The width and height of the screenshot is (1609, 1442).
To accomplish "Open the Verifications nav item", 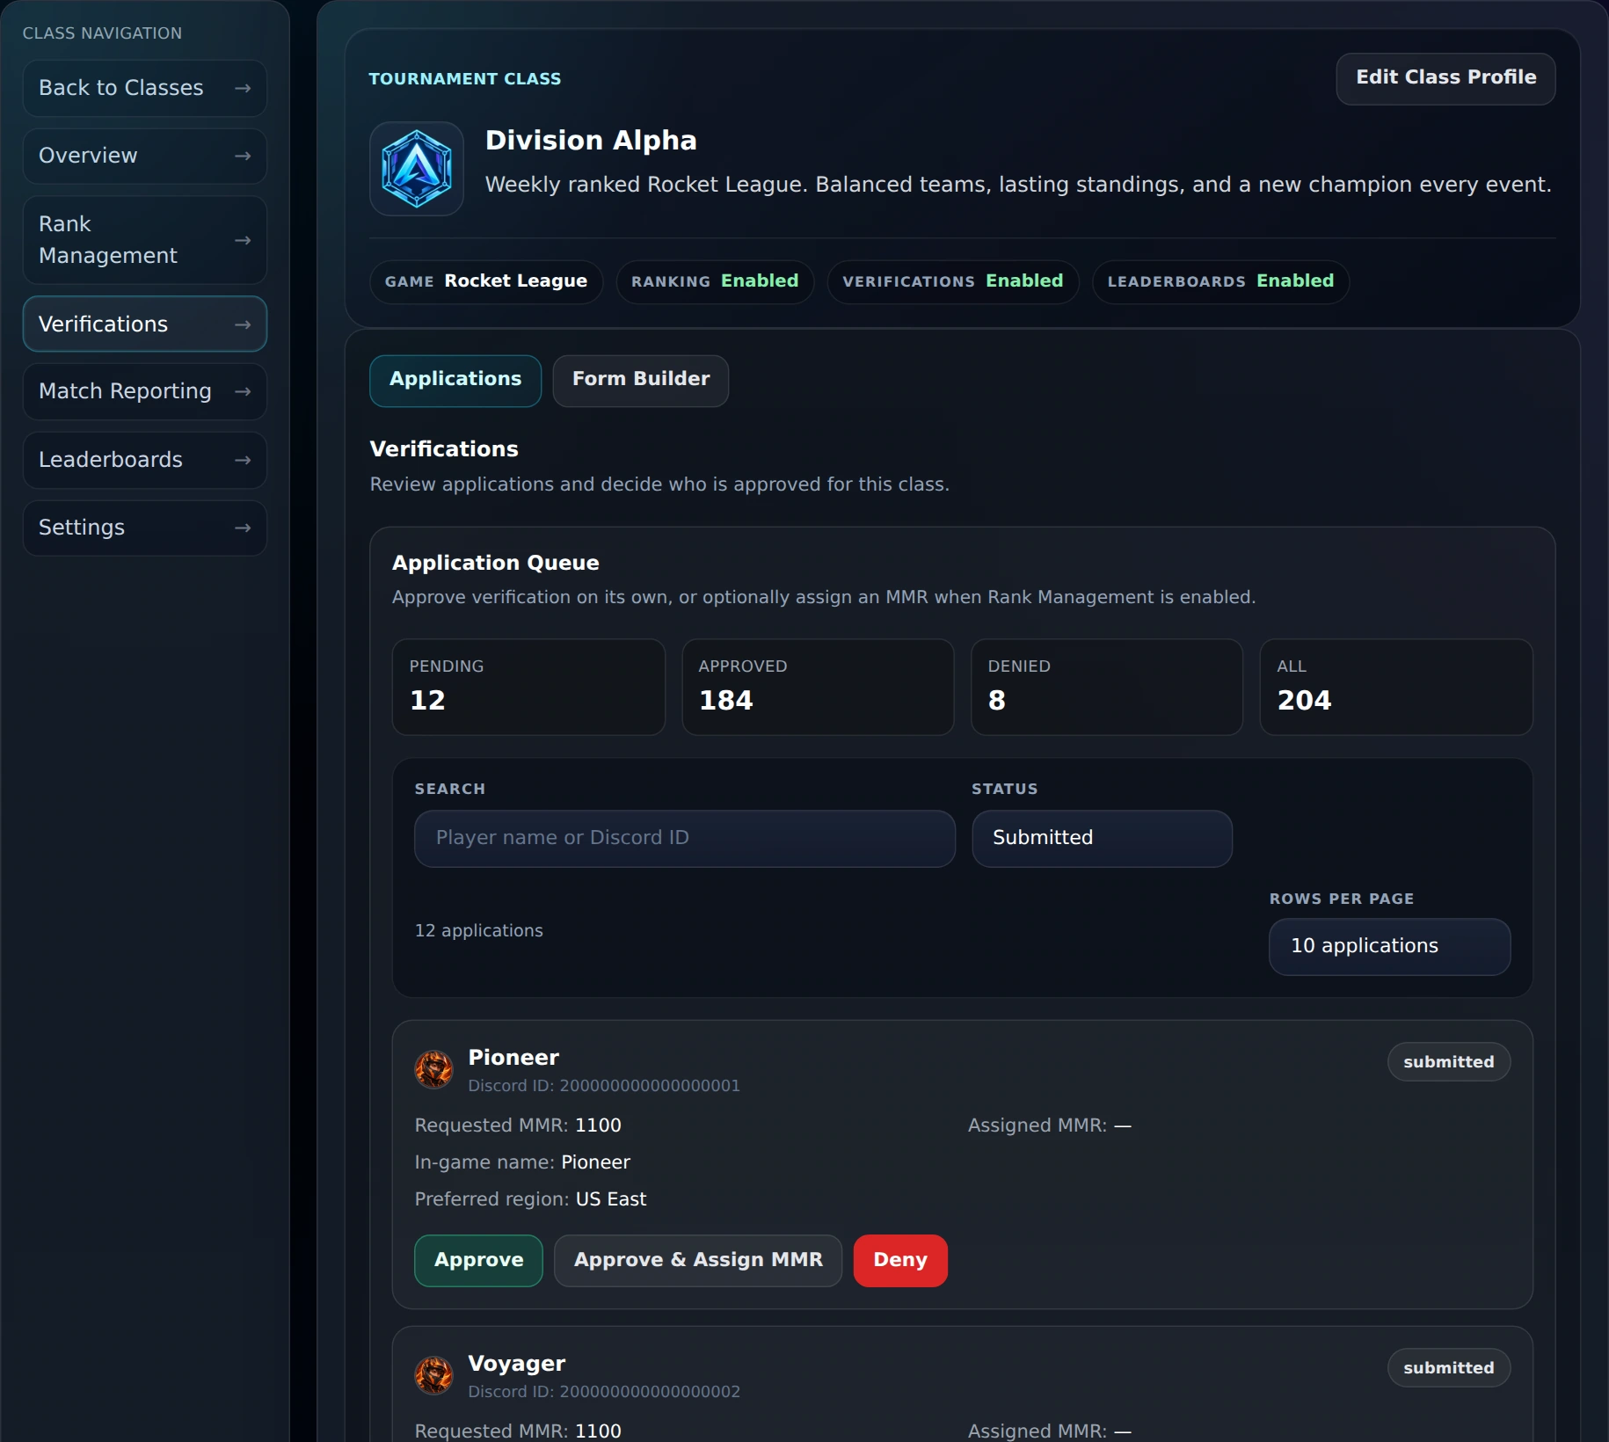I will click(145, 324).
